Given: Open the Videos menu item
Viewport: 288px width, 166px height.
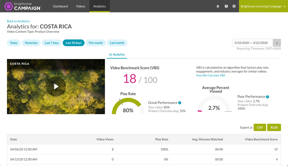Looking at the screenshot, I should pos(81,6).
